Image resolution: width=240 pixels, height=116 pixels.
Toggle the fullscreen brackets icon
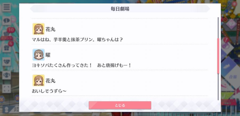[x=6, y=89]
